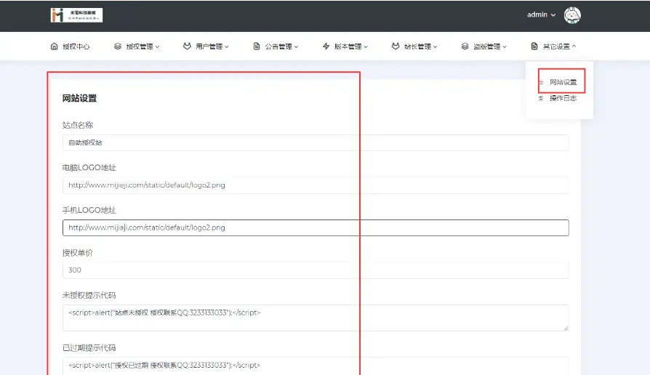Select 网站设置 in the dropdown menu

coord(563,82)
